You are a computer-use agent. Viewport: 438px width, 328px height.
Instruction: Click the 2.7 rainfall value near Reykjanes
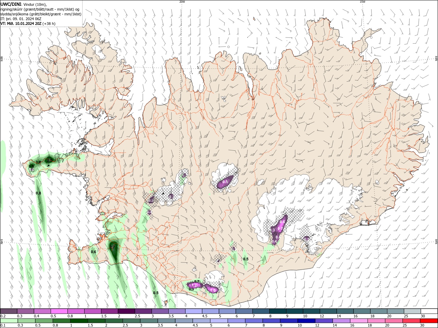(x=112, y=247)
